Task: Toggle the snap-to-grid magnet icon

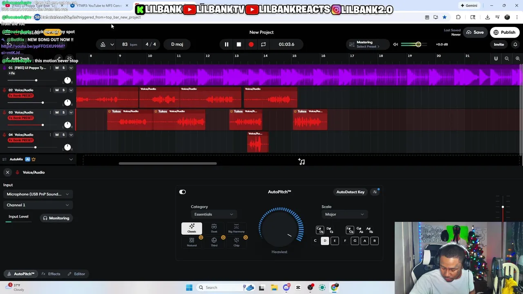Action: (496, 58)
